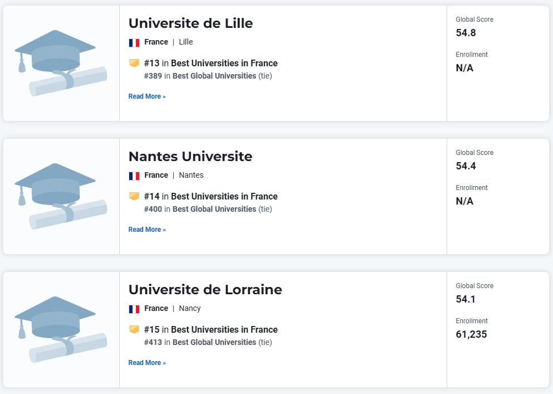Click the French flag icon beside Nantes
Image resolution: width=553 pixels, height=394 pixels.
point(134,176)
